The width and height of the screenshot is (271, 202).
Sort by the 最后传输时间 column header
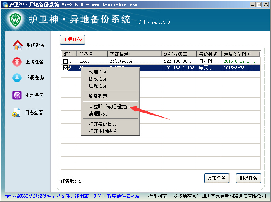(241, 54)
